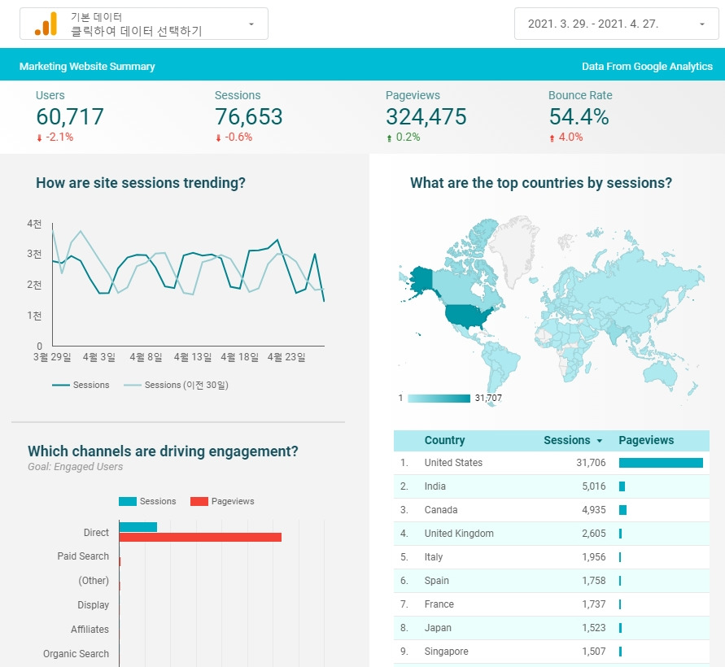Image resolution: width=725 pixels, height=667 pixels.
Task: Click the 4,935 sessions value
Action: (x=594, y=510)
